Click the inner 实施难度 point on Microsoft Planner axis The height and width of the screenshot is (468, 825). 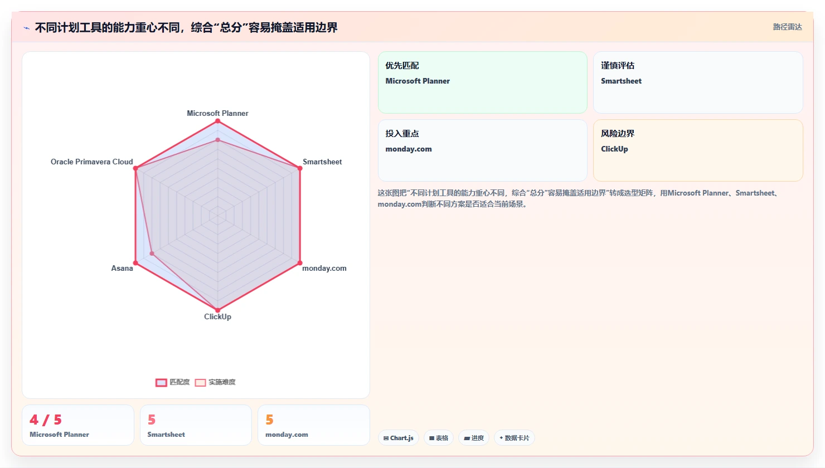click(x=217, y=140)
